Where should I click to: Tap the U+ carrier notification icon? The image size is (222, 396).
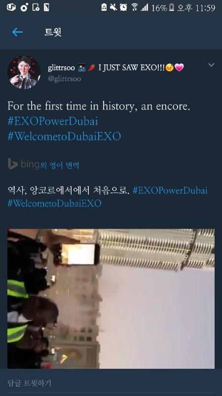coord(11,7)
